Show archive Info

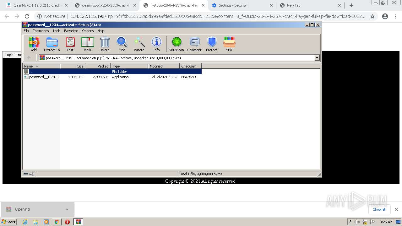[x=156, y=44]
